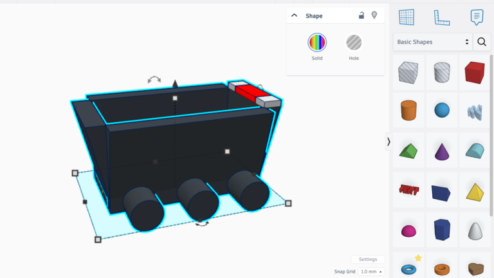Viewport: 494px width, 278px height.
Task: Open the Snap Grid 1.0 mm dropdown
Action: [x=372, y=272]
